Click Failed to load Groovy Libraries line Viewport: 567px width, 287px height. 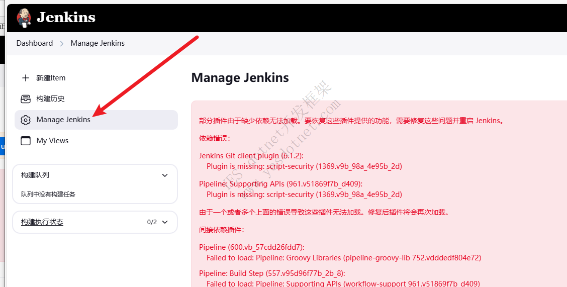coord(344,258)
